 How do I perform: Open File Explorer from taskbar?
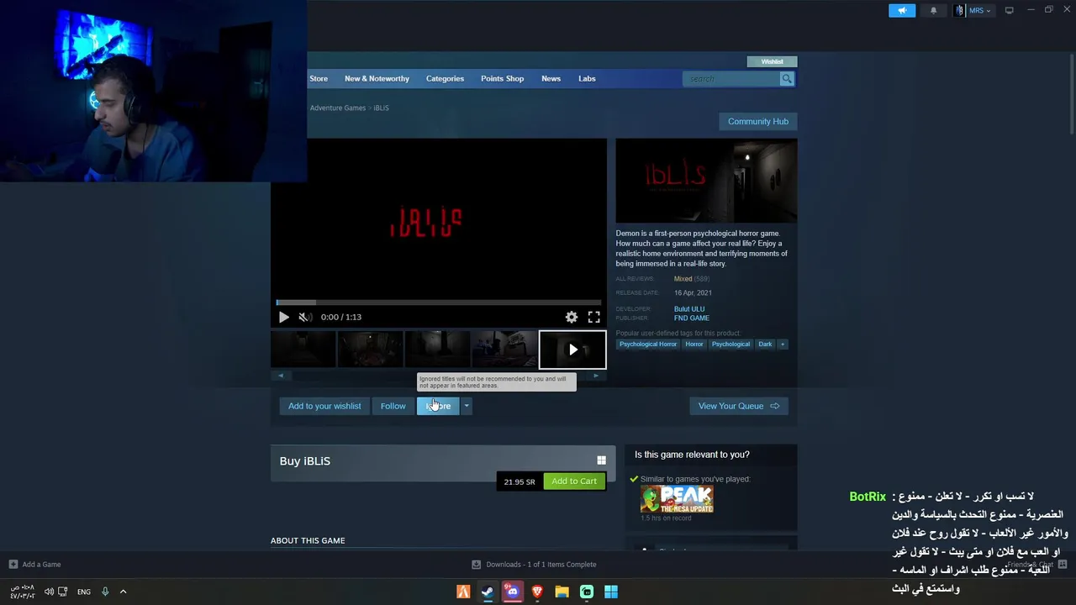(x=562, y=592)
